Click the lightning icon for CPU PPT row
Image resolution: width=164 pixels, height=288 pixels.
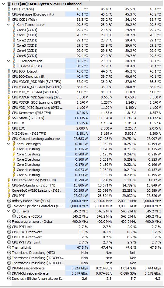(x=9, y=195)
